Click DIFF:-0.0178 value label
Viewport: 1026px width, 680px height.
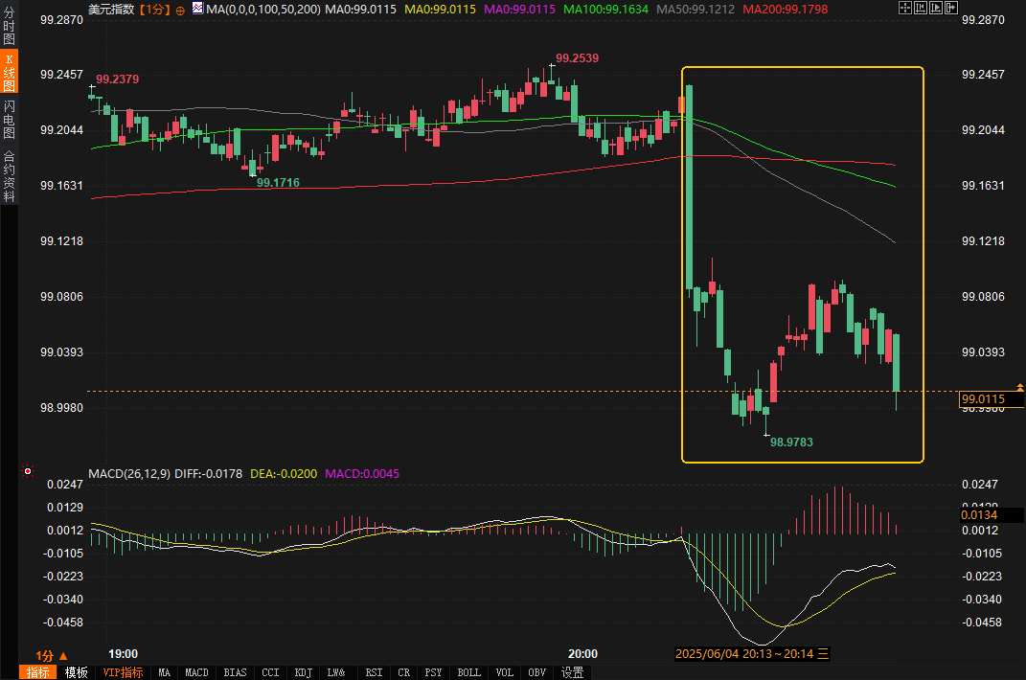tap(208, 473)
